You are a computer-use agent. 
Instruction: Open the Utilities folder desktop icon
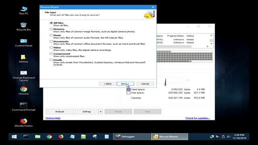pos(23,59)
